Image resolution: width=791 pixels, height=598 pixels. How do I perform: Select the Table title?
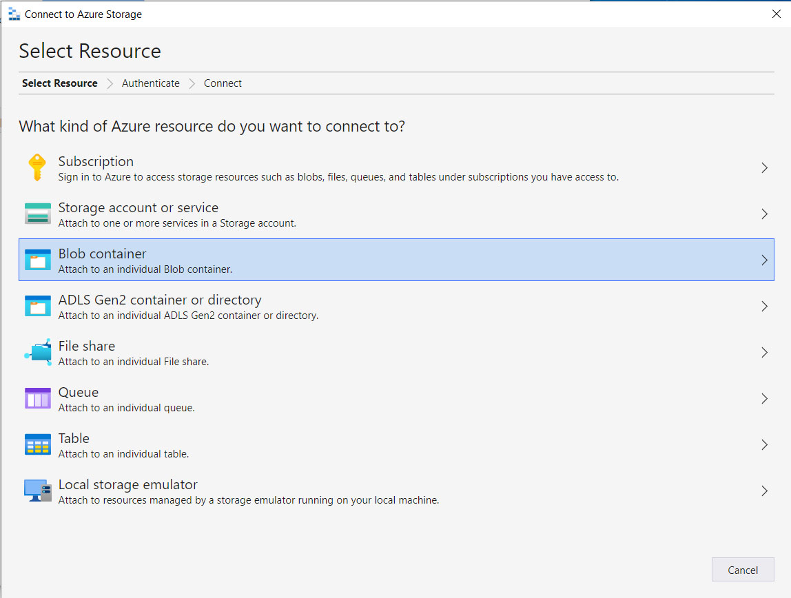pos(74,438)
